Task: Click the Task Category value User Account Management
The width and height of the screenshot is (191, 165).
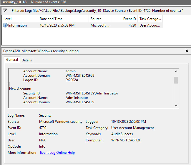Action: tap(132, 128)
